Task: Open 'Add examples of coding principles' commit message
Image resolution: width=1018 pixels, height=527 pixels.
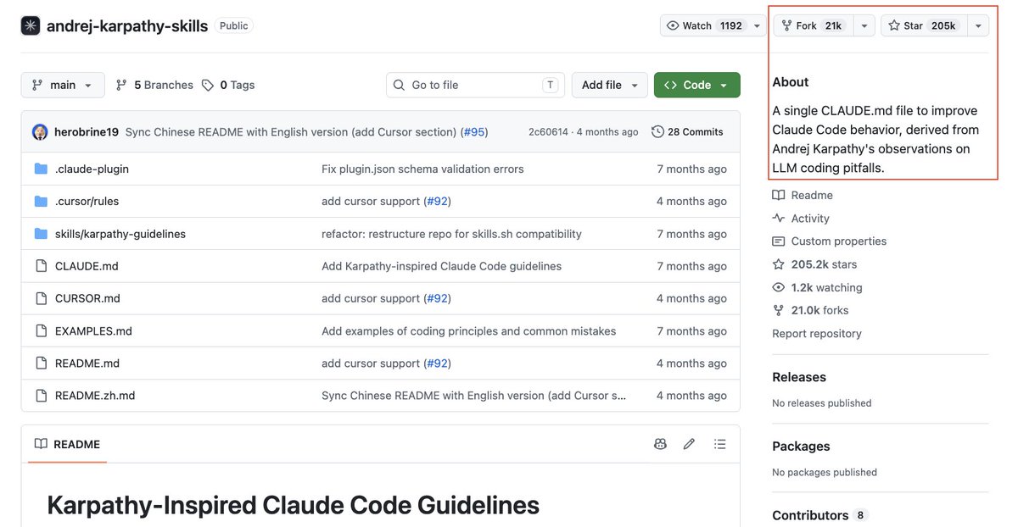Action: click(x=468, y=330)
